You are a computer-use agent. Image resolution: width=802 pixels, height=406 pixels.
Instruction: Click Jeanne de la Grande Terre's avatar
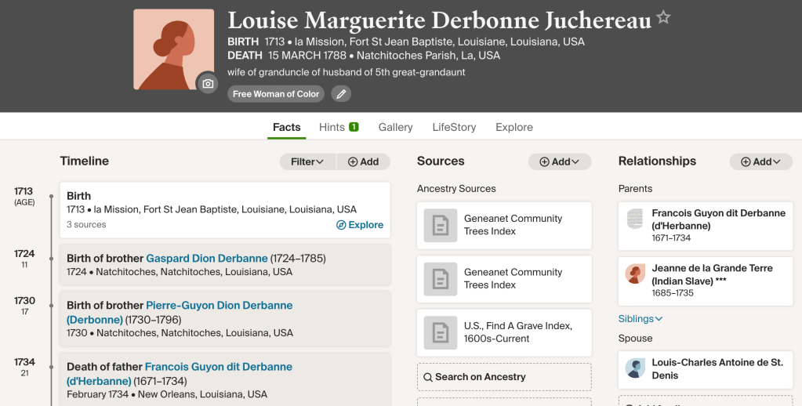click(635, 274)
